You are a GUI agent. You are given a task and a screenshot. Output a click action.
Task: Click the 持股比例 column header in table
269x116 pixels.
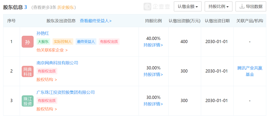153,21
